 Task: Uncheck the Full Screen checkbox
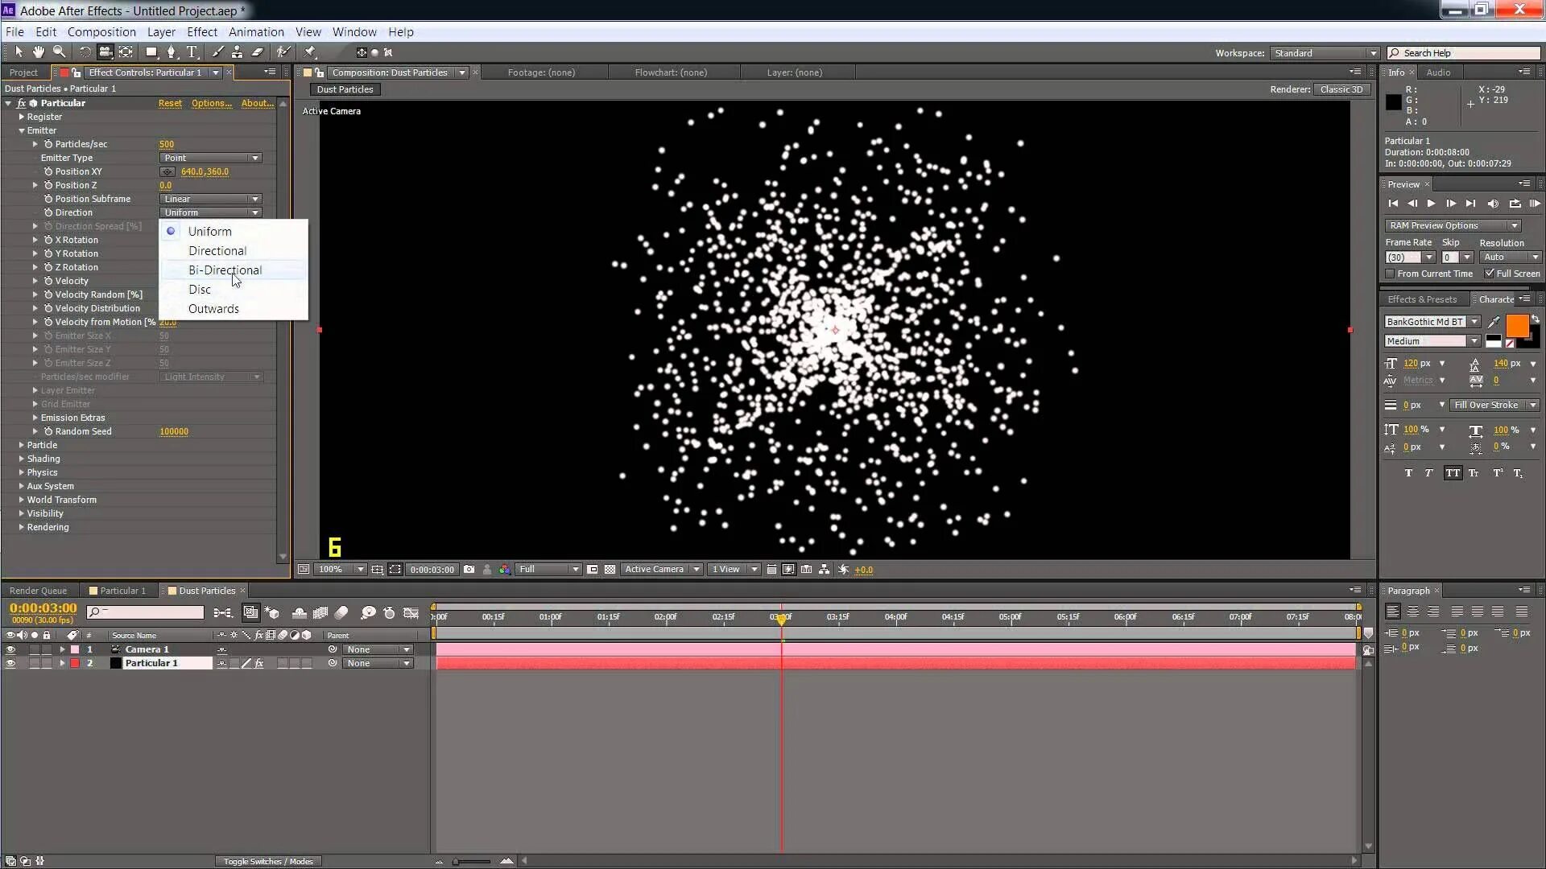1489,274
